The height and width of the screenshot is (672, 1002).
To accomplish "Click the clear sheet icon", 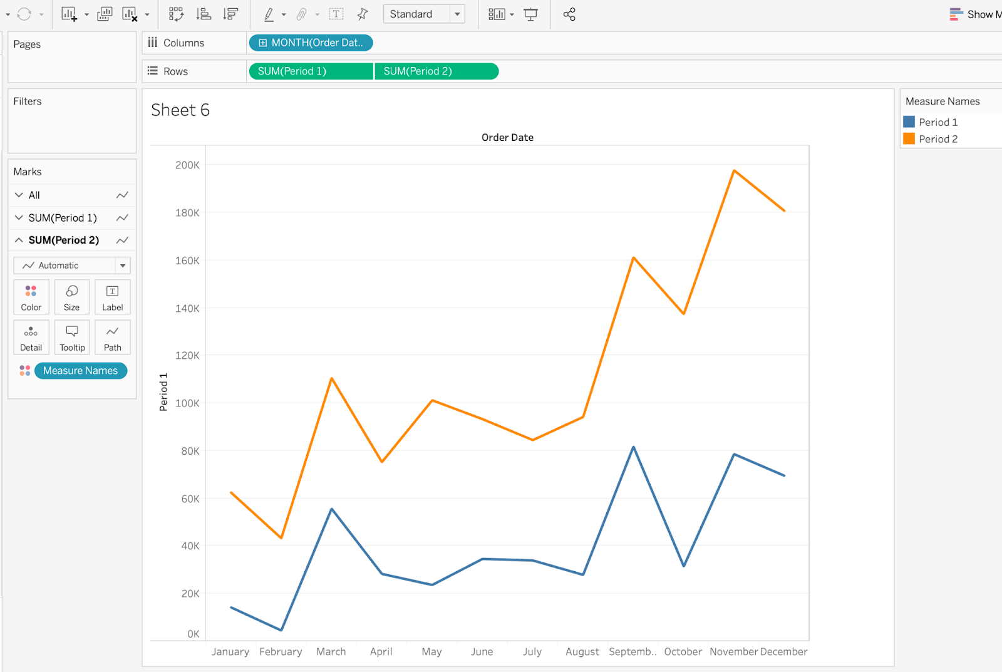I will 130,14.
